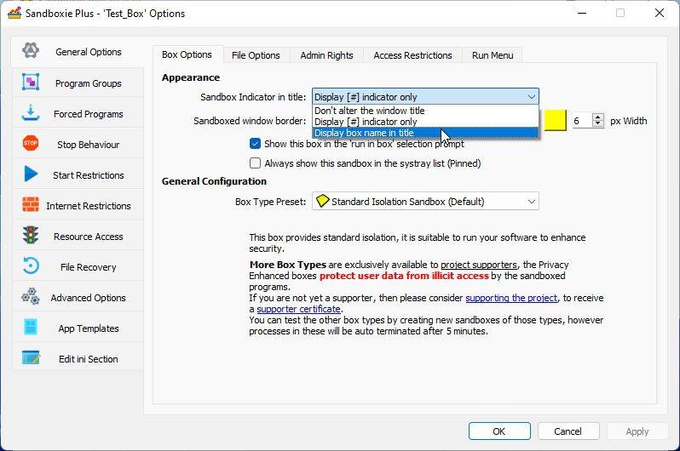Switch to the Run Menu tab

coord(493,55)
